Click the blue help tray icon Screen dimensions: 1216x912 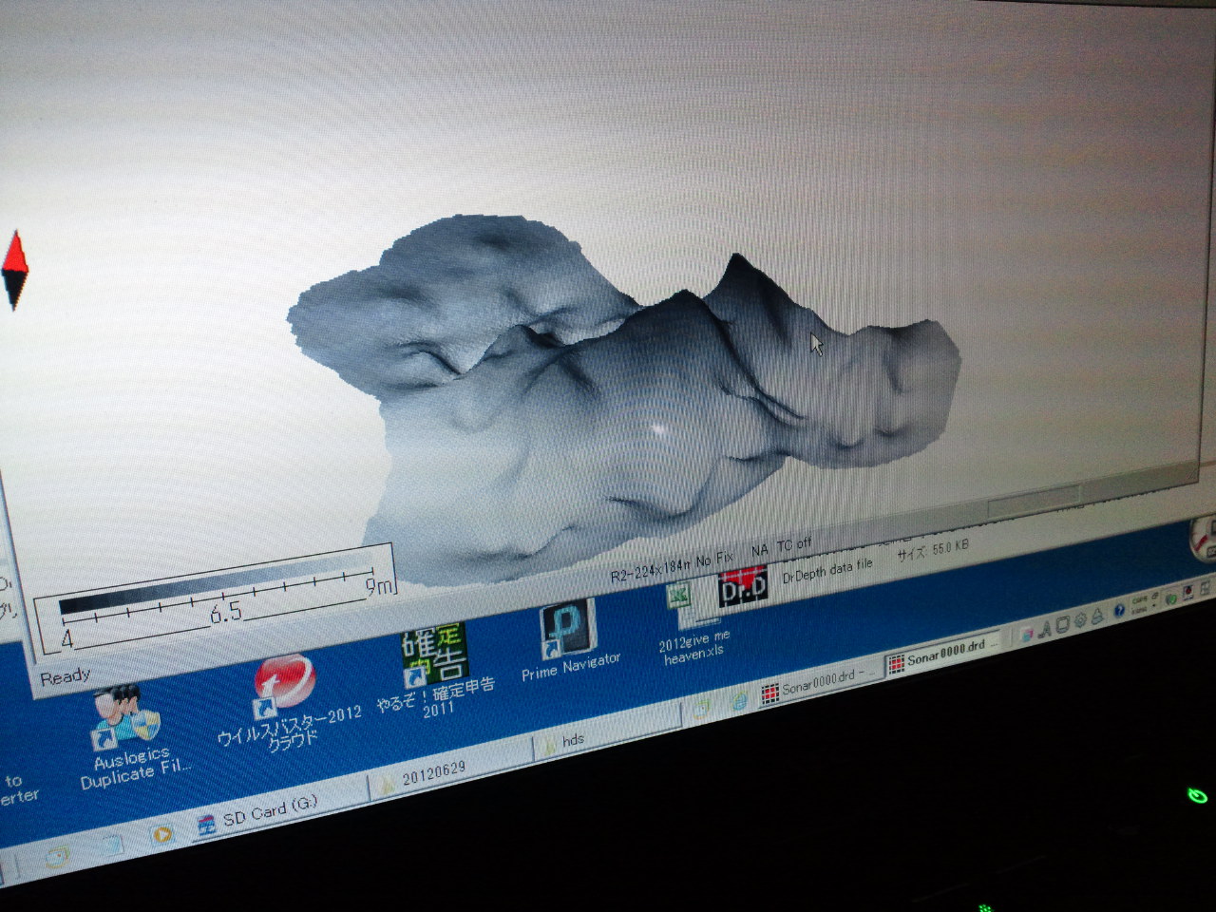1119,610
